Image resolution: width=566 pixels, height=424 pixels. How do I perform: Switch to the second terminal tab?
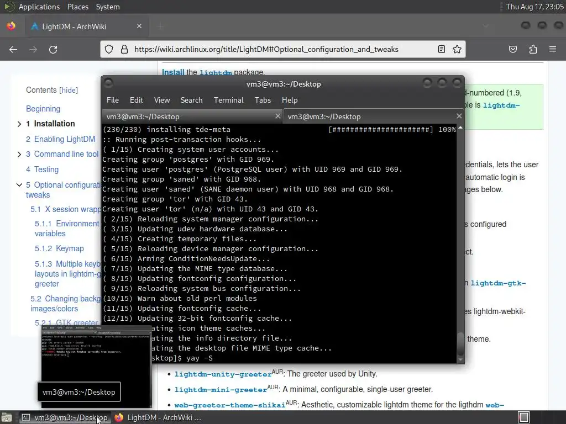[374, 116]
